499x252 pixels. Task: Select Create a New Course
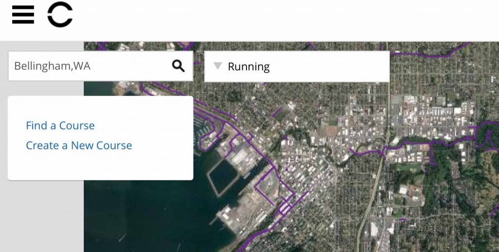click(78, 145)
